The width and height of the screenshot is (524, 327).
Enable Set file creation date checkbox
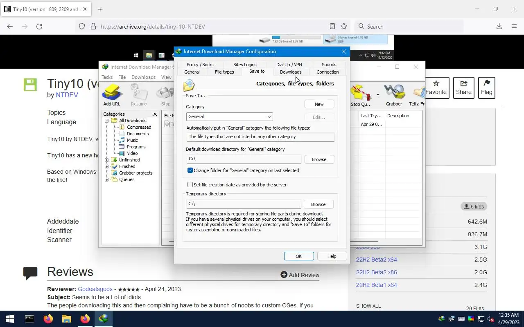[190, 185]
